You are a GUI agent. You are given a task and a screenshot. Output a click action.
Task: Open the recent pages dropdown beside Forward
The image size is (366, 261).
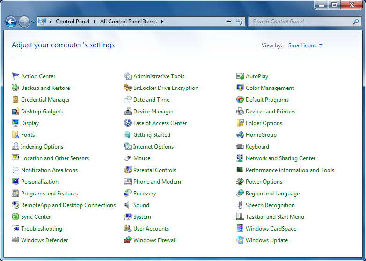point(34,22)
